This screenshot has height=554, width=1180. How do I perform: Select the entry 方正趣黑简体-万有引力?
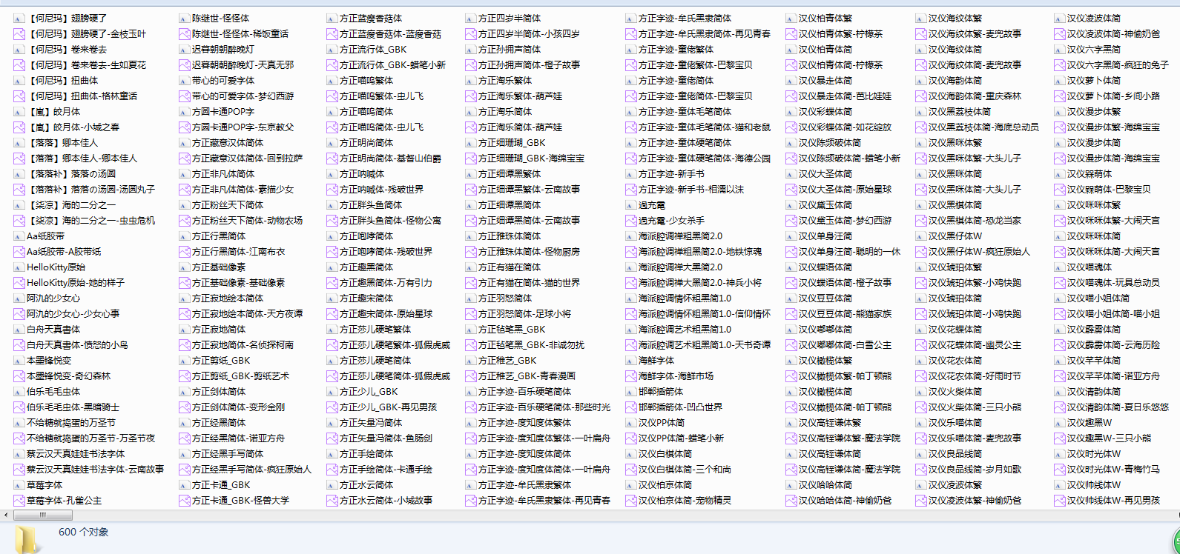tap(386, 283)
